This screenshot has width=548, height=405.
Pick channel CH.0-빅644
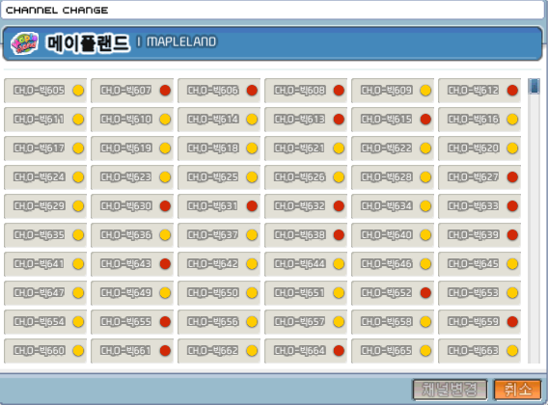[306, 264]
